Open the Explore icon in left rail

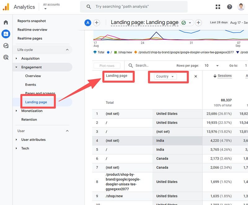pos(6,46)
